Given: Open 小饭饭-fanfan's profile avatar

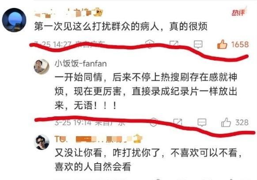Looking at the screenshot, I should (x=42, y=67).
